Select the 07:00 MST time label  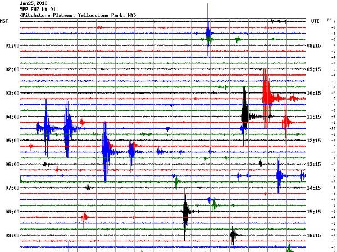(x=12, y=188)
